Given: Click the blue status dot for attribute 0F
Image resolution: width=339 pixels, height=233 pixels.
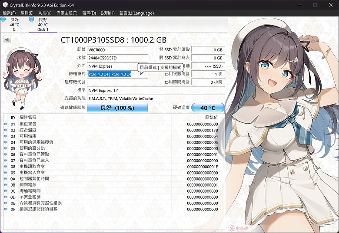Looking at the screenshot, I should 5,209.
